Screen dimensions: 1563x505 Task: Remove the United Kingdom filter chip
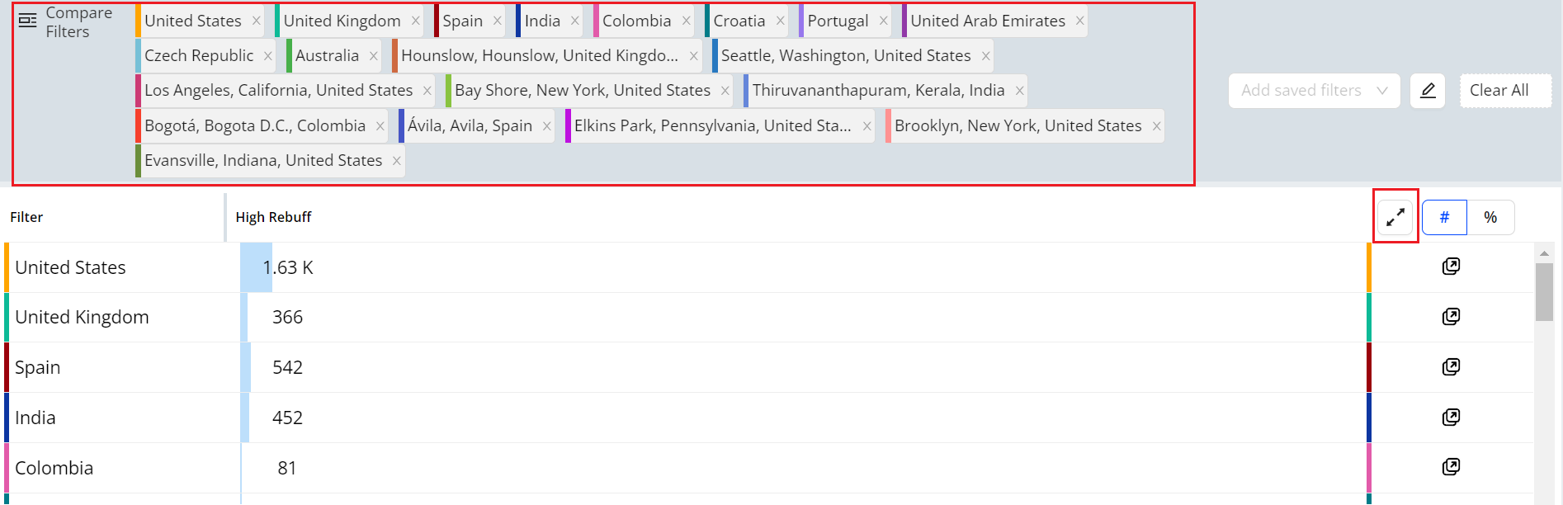tap(416, 21)
